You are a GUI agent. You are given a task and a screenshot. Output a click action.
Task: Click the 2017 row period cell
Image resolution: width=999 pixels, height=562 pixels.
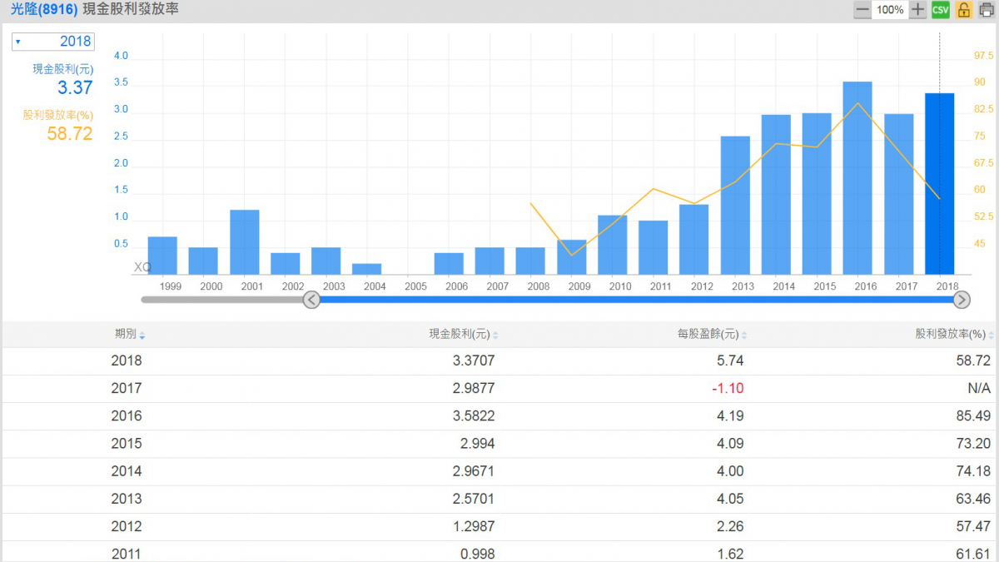127,388
